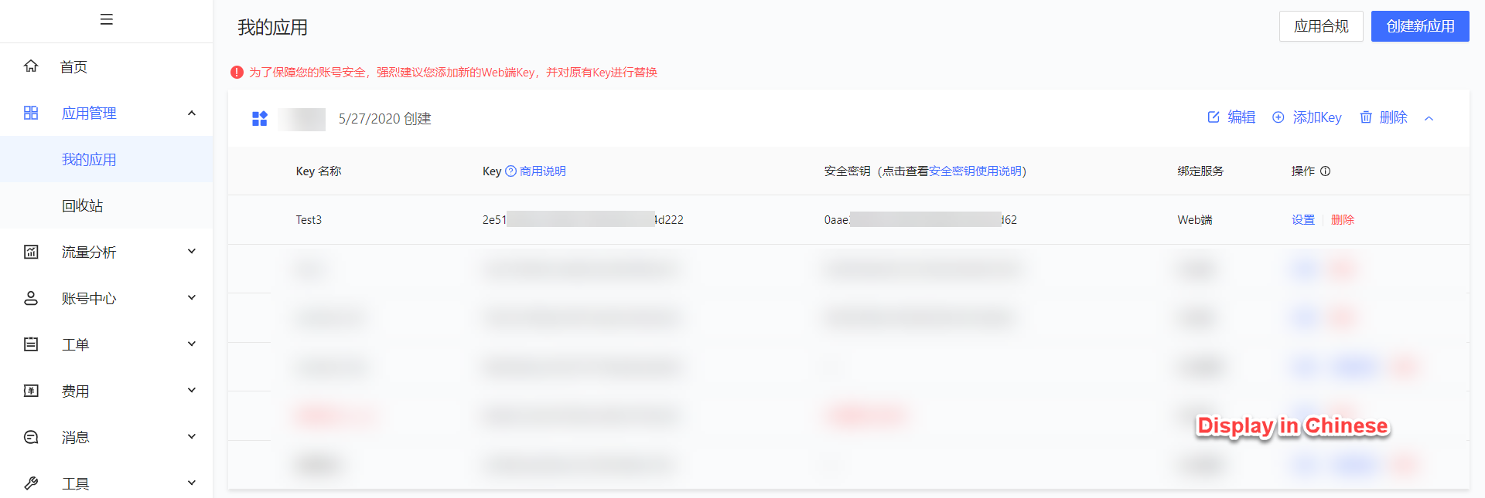Open the 安全密钥使用说明 link
This screenshot has width=1485, height=498.
[x=975, y=171]
